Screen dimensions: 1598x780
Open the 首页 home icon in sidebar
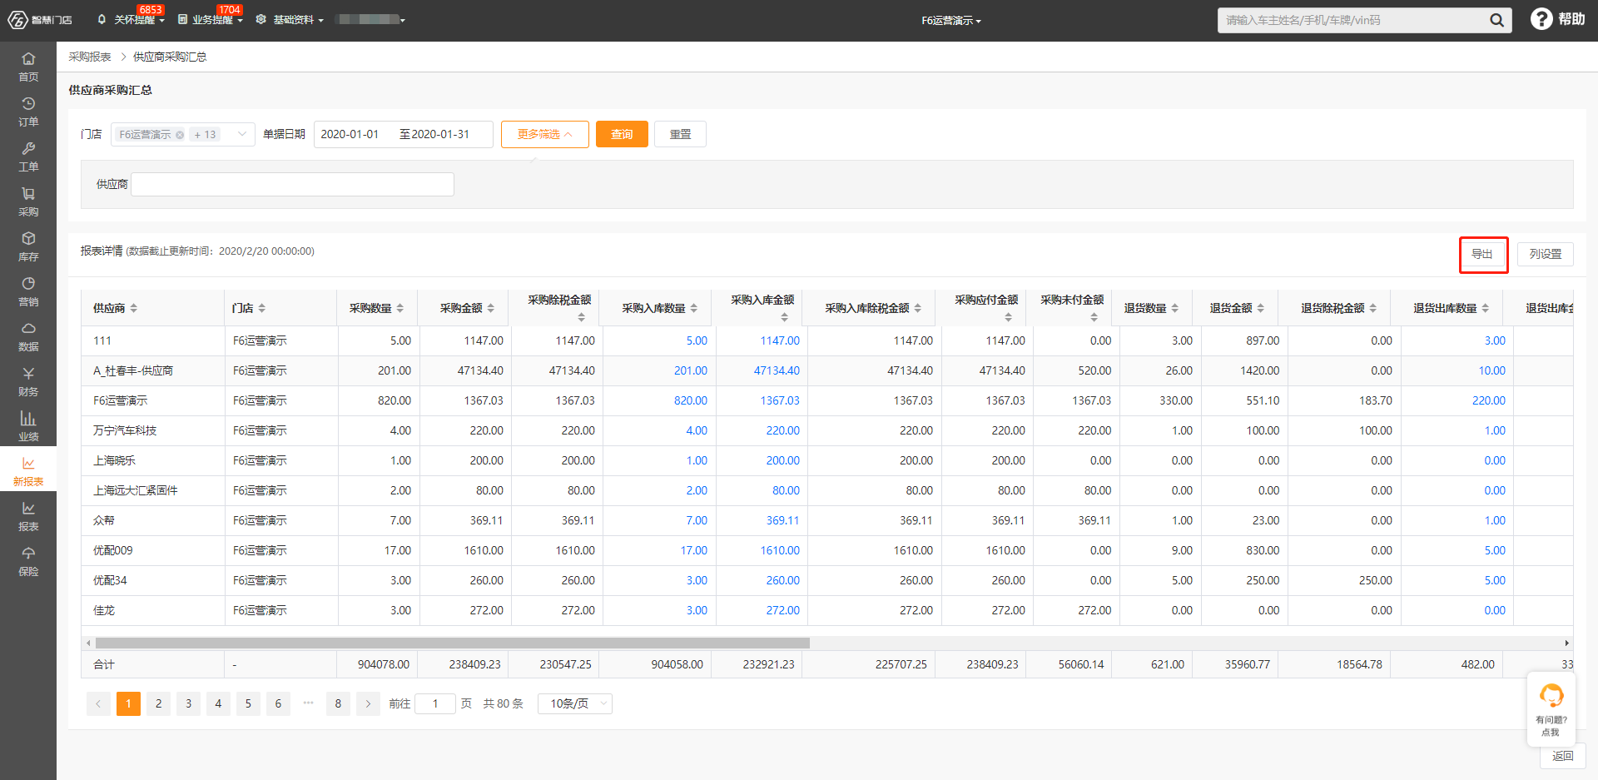28,66
